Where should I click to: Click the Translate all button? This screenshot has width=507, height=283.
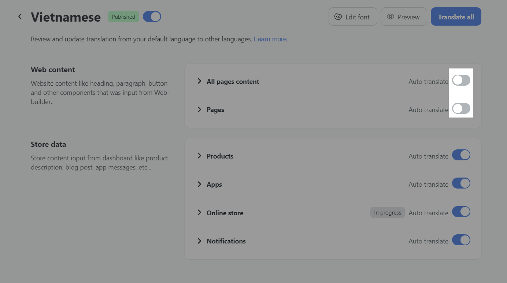coord(456,16)
